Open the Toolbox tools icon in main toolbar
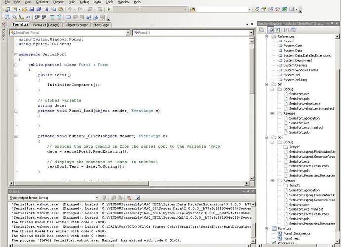This screenshot has height=247, width=341. click(278, 9)
